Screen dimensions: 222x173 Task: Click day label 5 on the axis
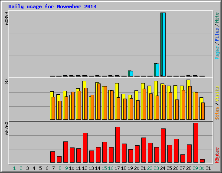[40, 168]
